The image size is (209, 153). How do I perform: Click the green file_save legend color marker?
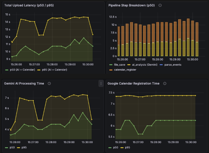coord(111,64)
